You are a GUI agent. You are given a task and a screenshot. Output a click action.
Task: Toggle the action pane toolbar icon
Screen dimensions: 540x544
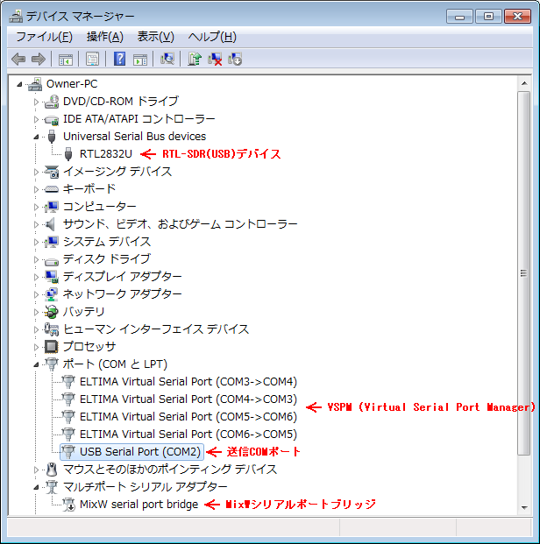(x=140, y=60)
